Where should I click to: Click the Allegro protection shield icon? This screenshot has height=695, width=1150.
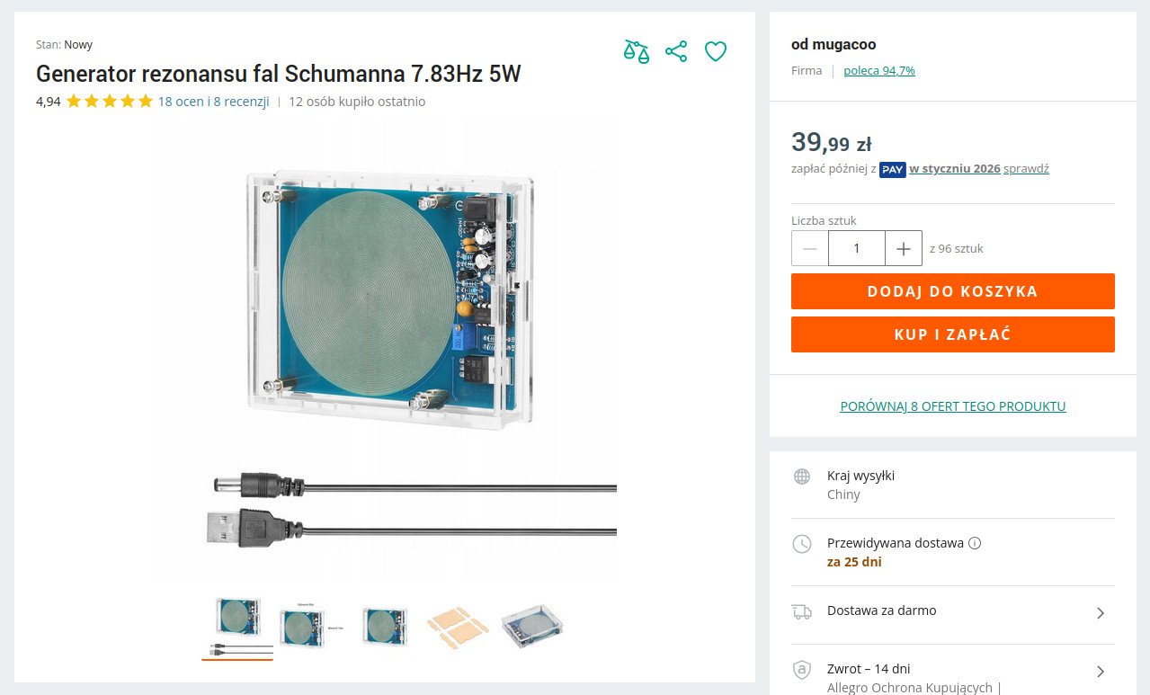pyautogui.click(x=802, y=670)
